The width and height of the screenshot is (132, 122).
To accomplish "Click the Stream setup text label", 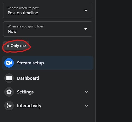I will (30, 63).
